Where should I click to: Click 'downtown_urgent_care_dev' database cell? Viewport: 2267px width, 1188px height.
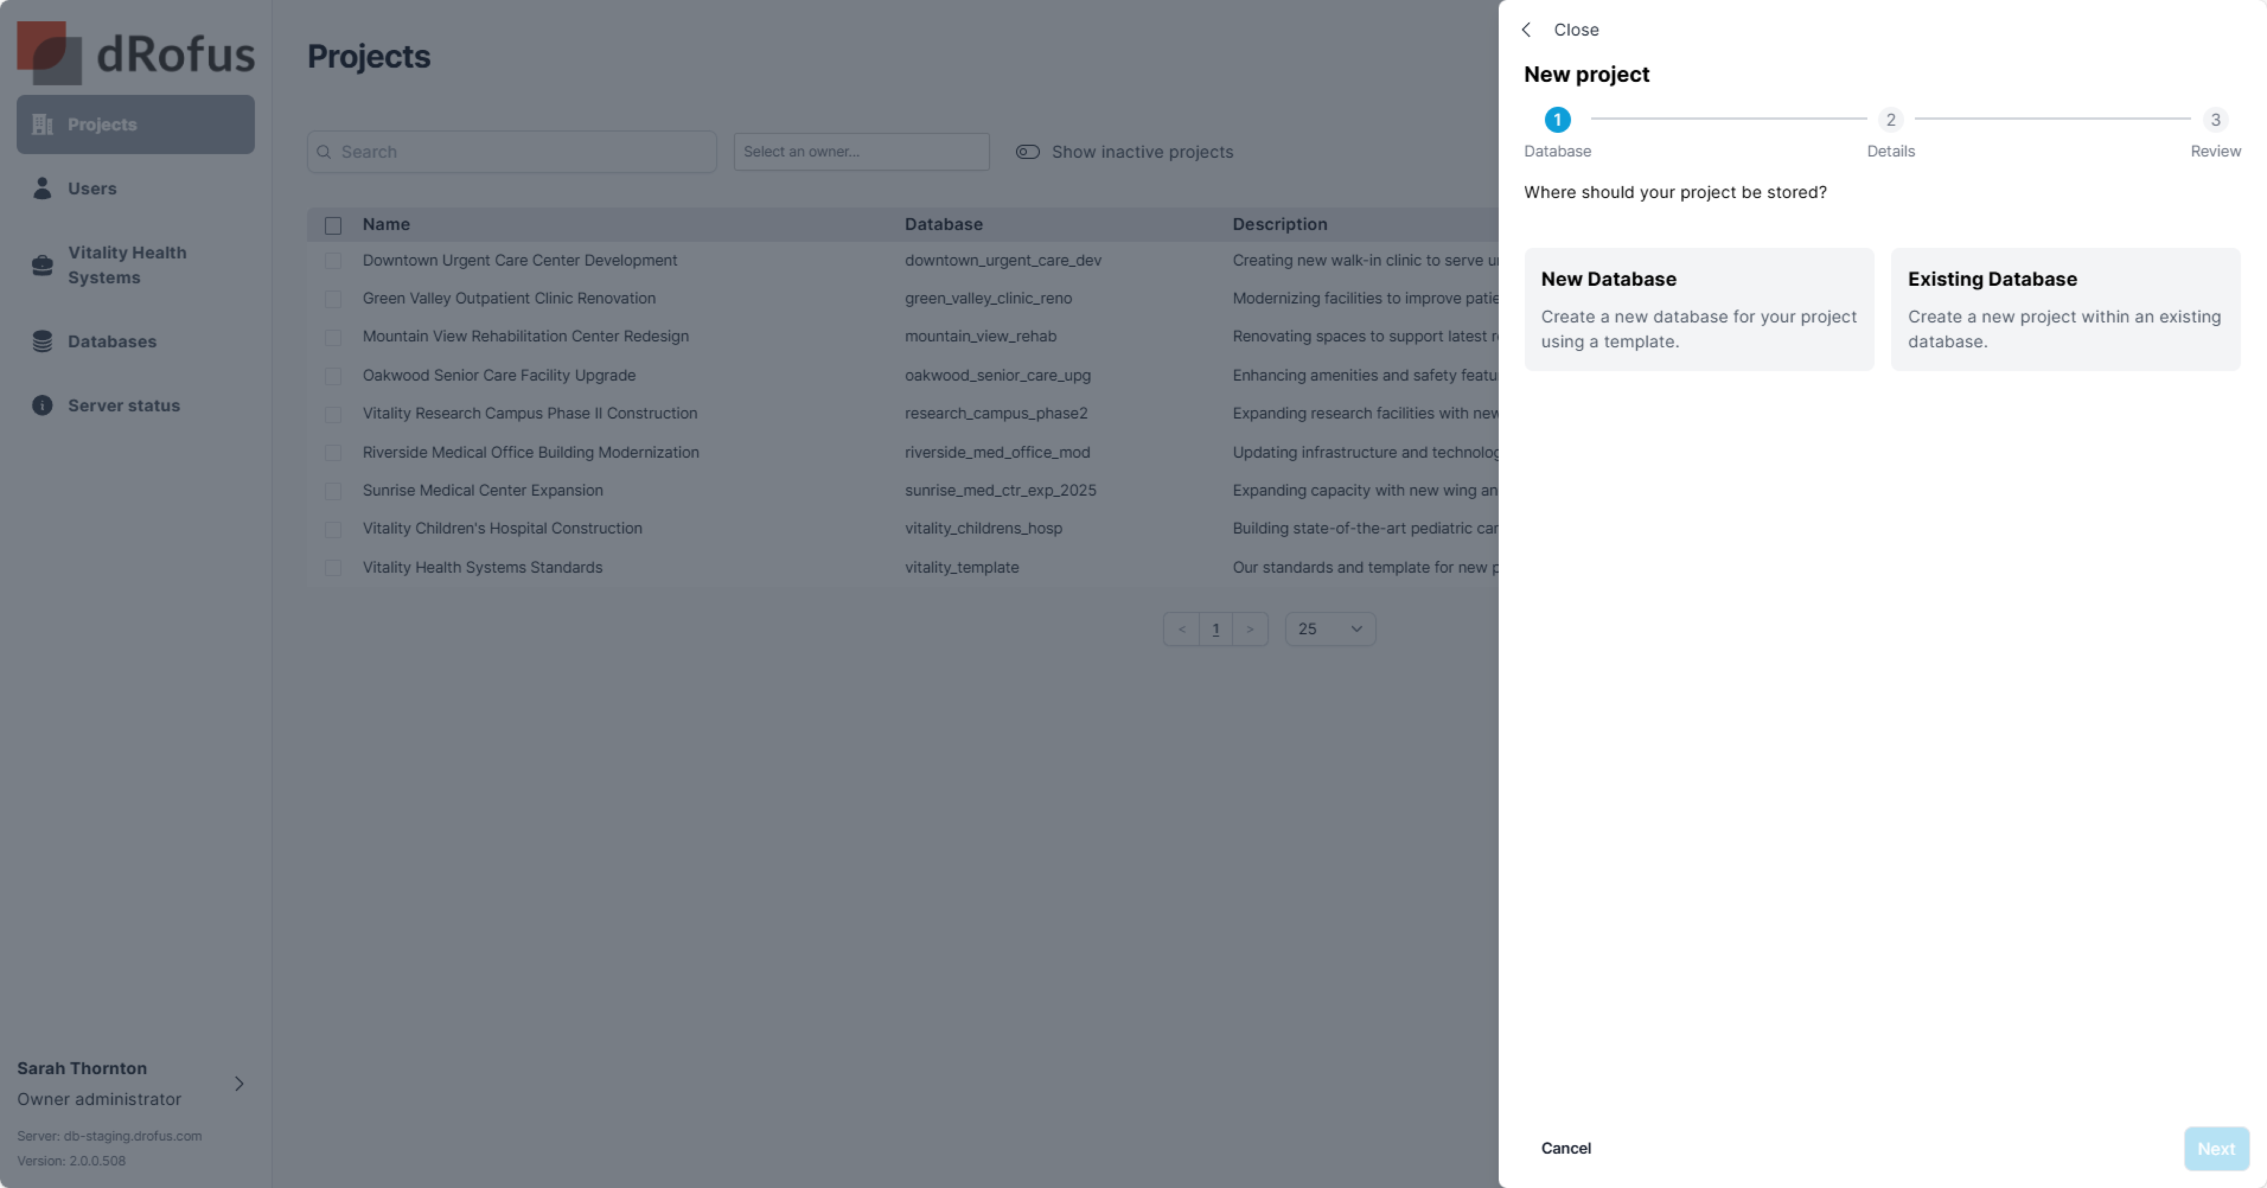click(x=1002, y=260)
